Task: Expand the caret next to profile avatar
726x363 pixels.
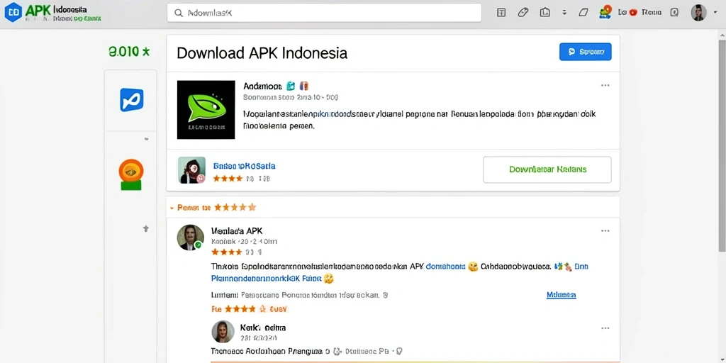Action: [716, 13]
